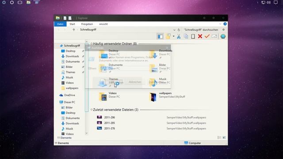Click the Refresh icon near address bar
Image resolution: width=283 pixels, height=159 pixels.
point(179,30)
